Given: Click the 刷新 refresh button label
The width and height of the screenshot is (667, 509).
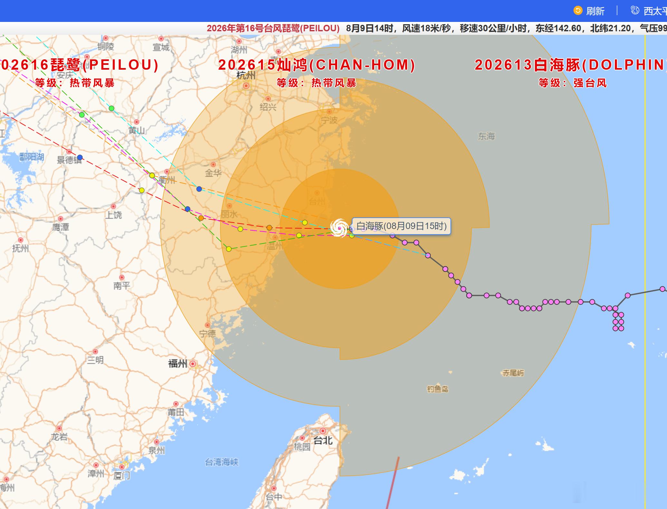Looking at the screenshot, I should pos(595,11).
